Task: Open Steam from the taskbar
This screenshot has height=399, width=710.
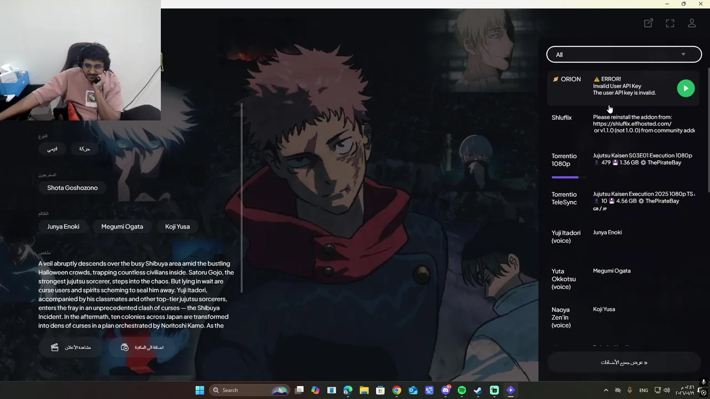Action: 478,390
